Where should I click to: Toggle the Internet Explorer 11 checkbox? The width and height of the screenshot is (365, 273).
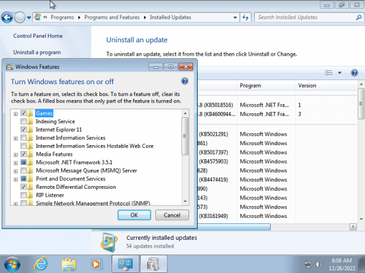click(23, 129)
